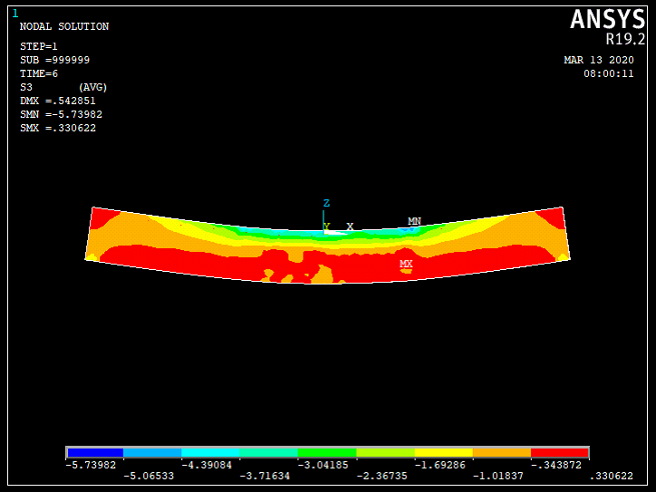Click the ANSYS logo
Image resolution: width=656 pixels, height=492 pixels.
coord(607,19)
